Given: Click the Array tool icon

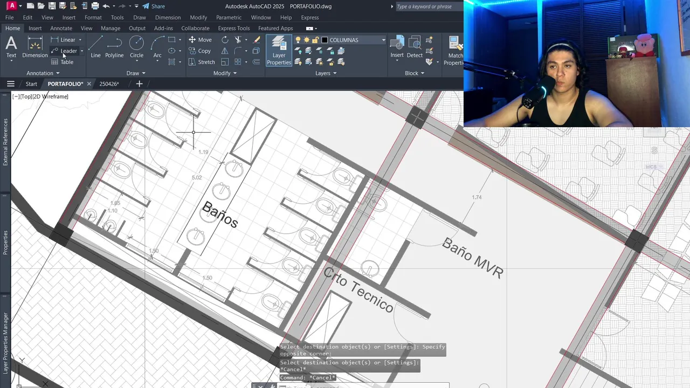Looking at the screenshot, I should (x=238, y=62).
